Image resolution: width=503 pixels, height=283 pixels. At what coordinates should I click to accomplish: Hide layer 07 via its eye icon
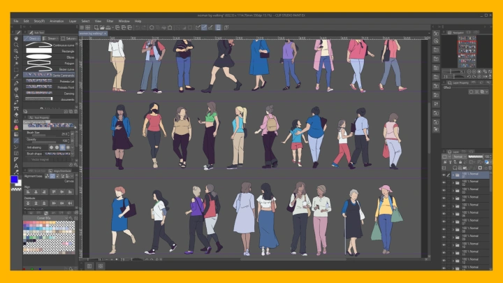click(444, 222)
